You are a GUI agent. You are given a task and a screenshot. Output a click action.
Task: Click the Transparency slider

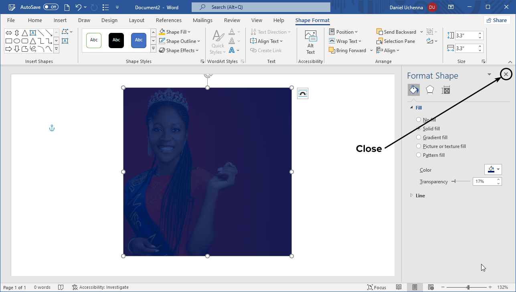[x=461, y=182]
